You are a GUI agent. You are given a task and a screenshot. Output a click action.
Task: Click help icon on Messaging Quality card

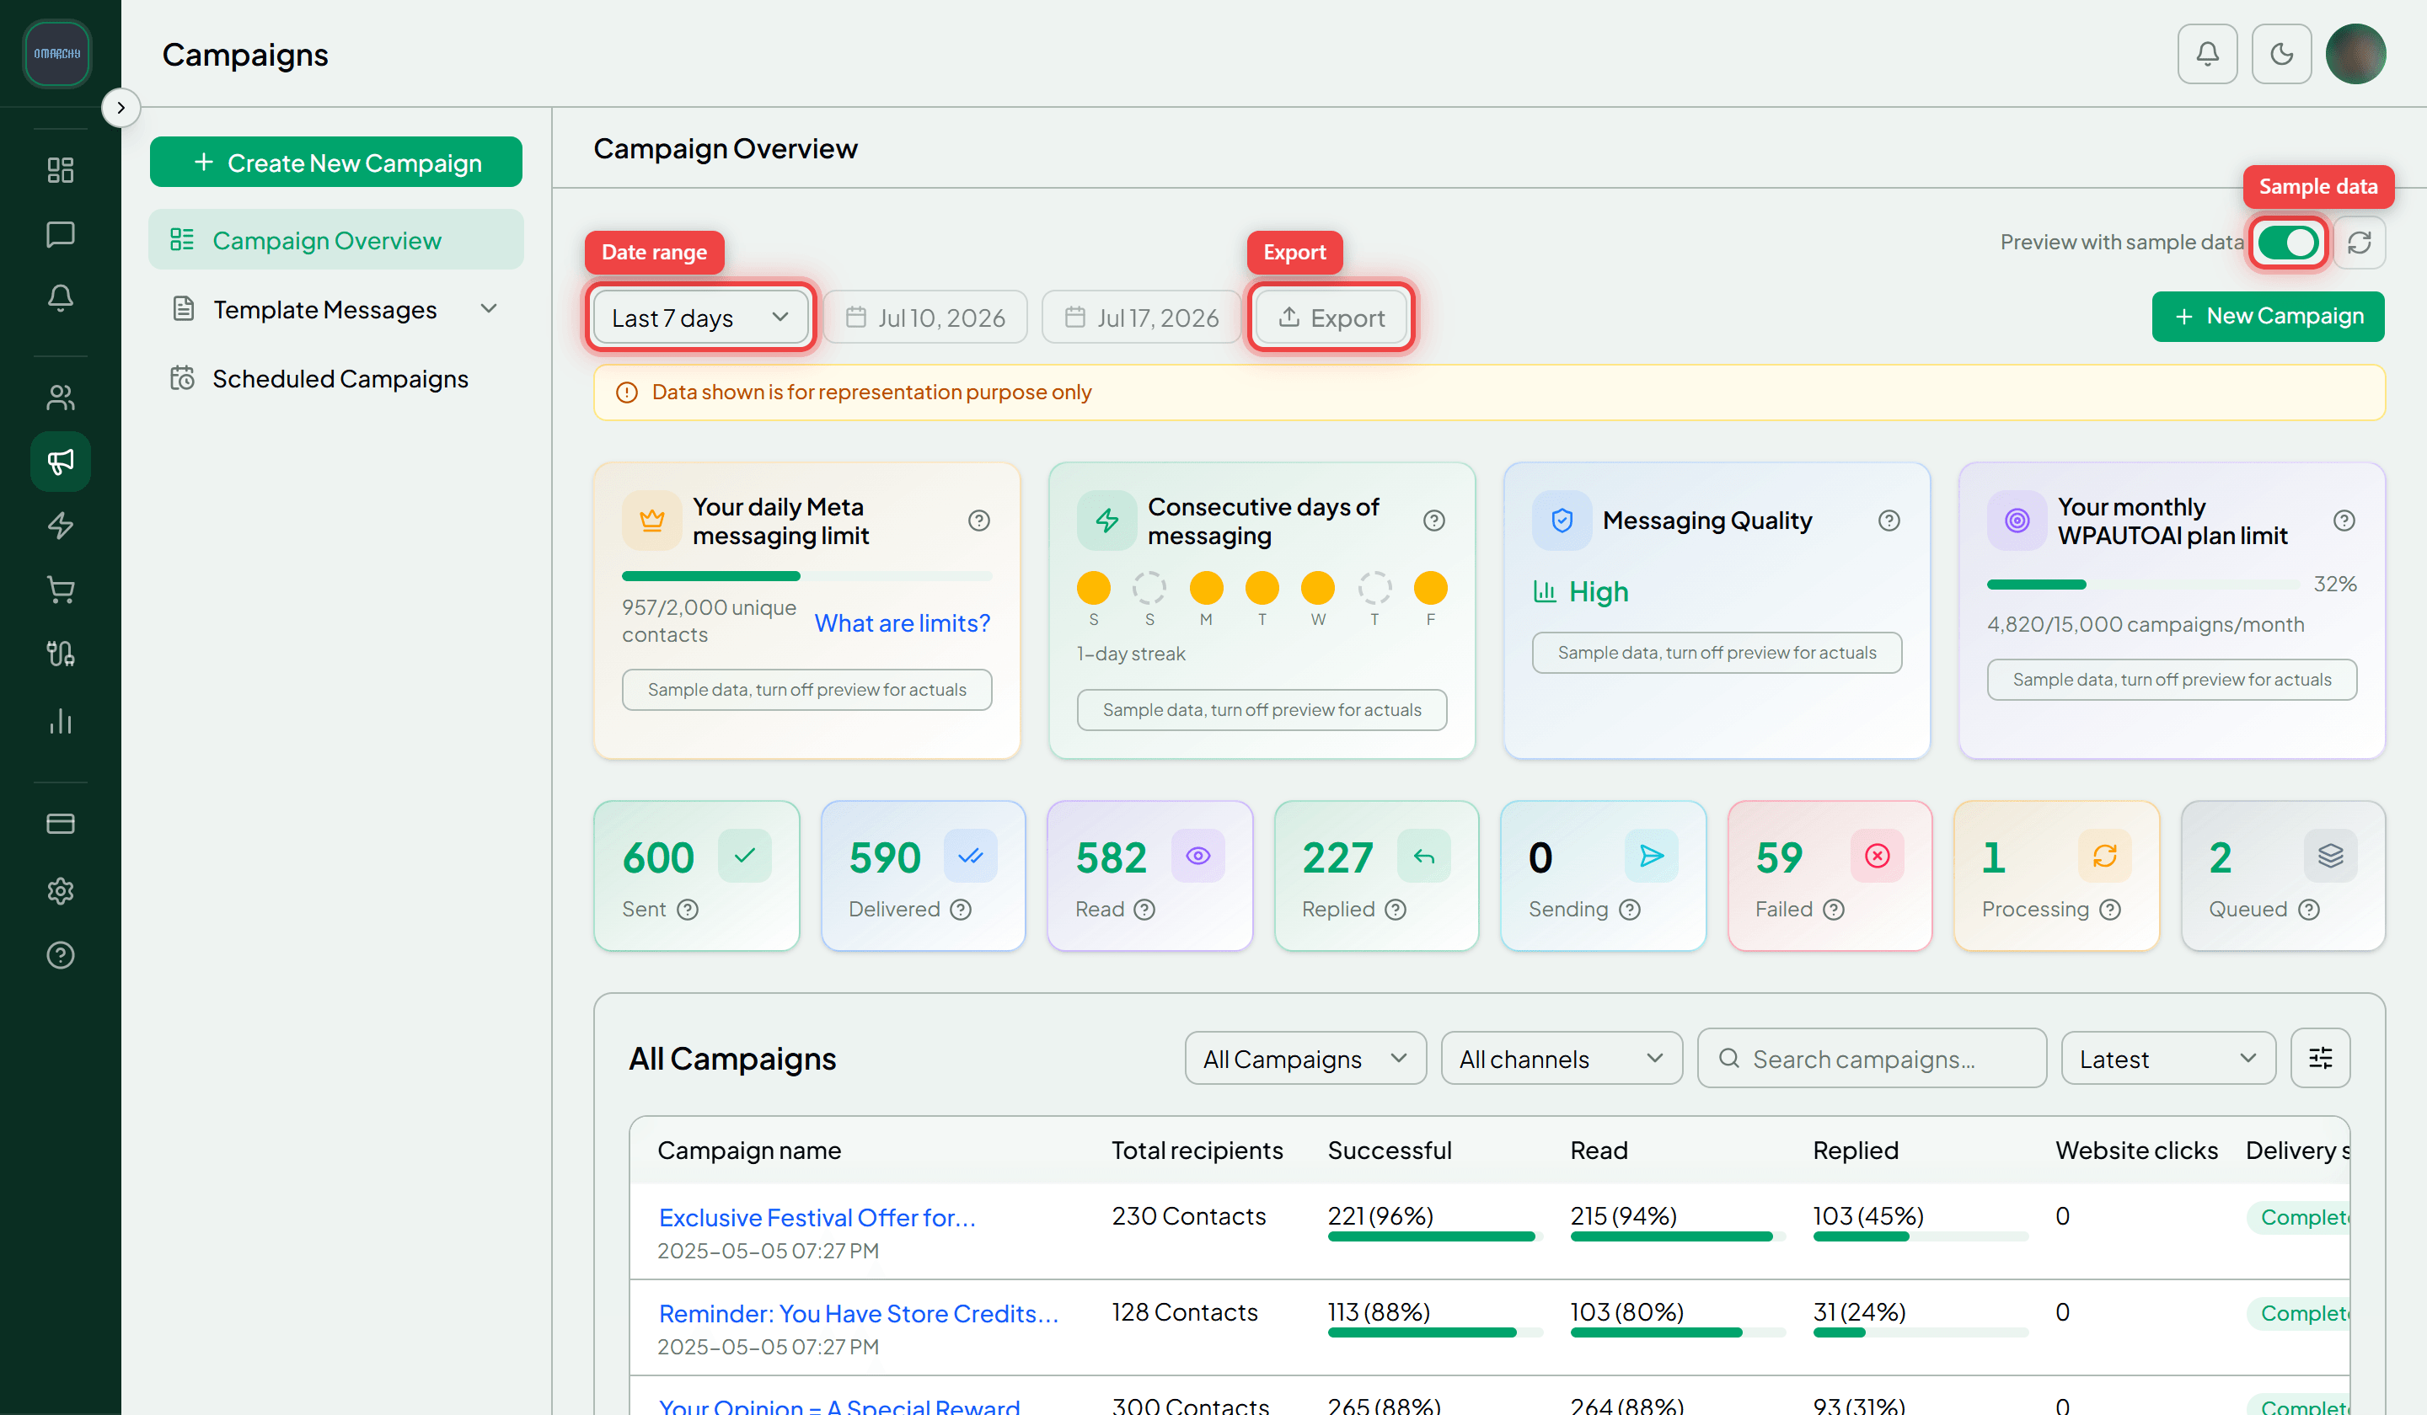coord(1889,521)
